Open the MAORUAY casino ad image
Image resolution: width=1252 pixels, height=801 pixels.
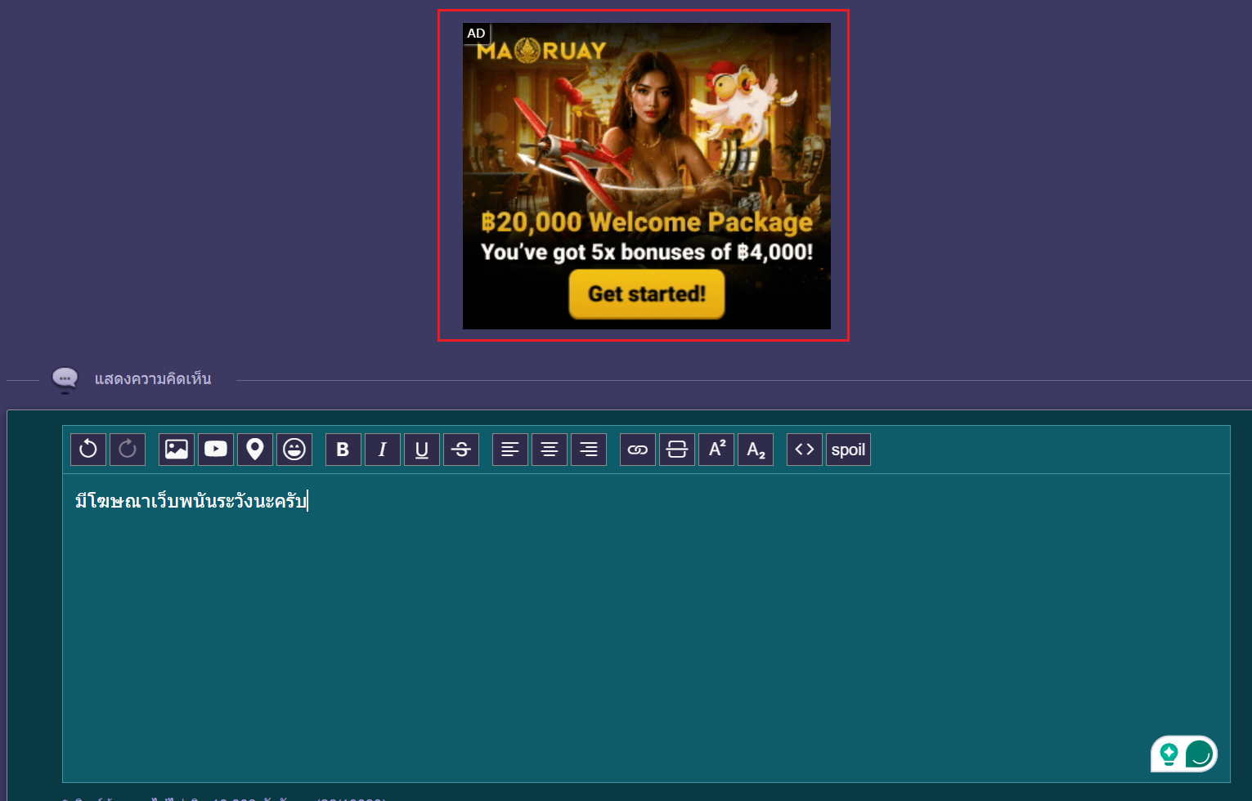click(x=647, y=176)
